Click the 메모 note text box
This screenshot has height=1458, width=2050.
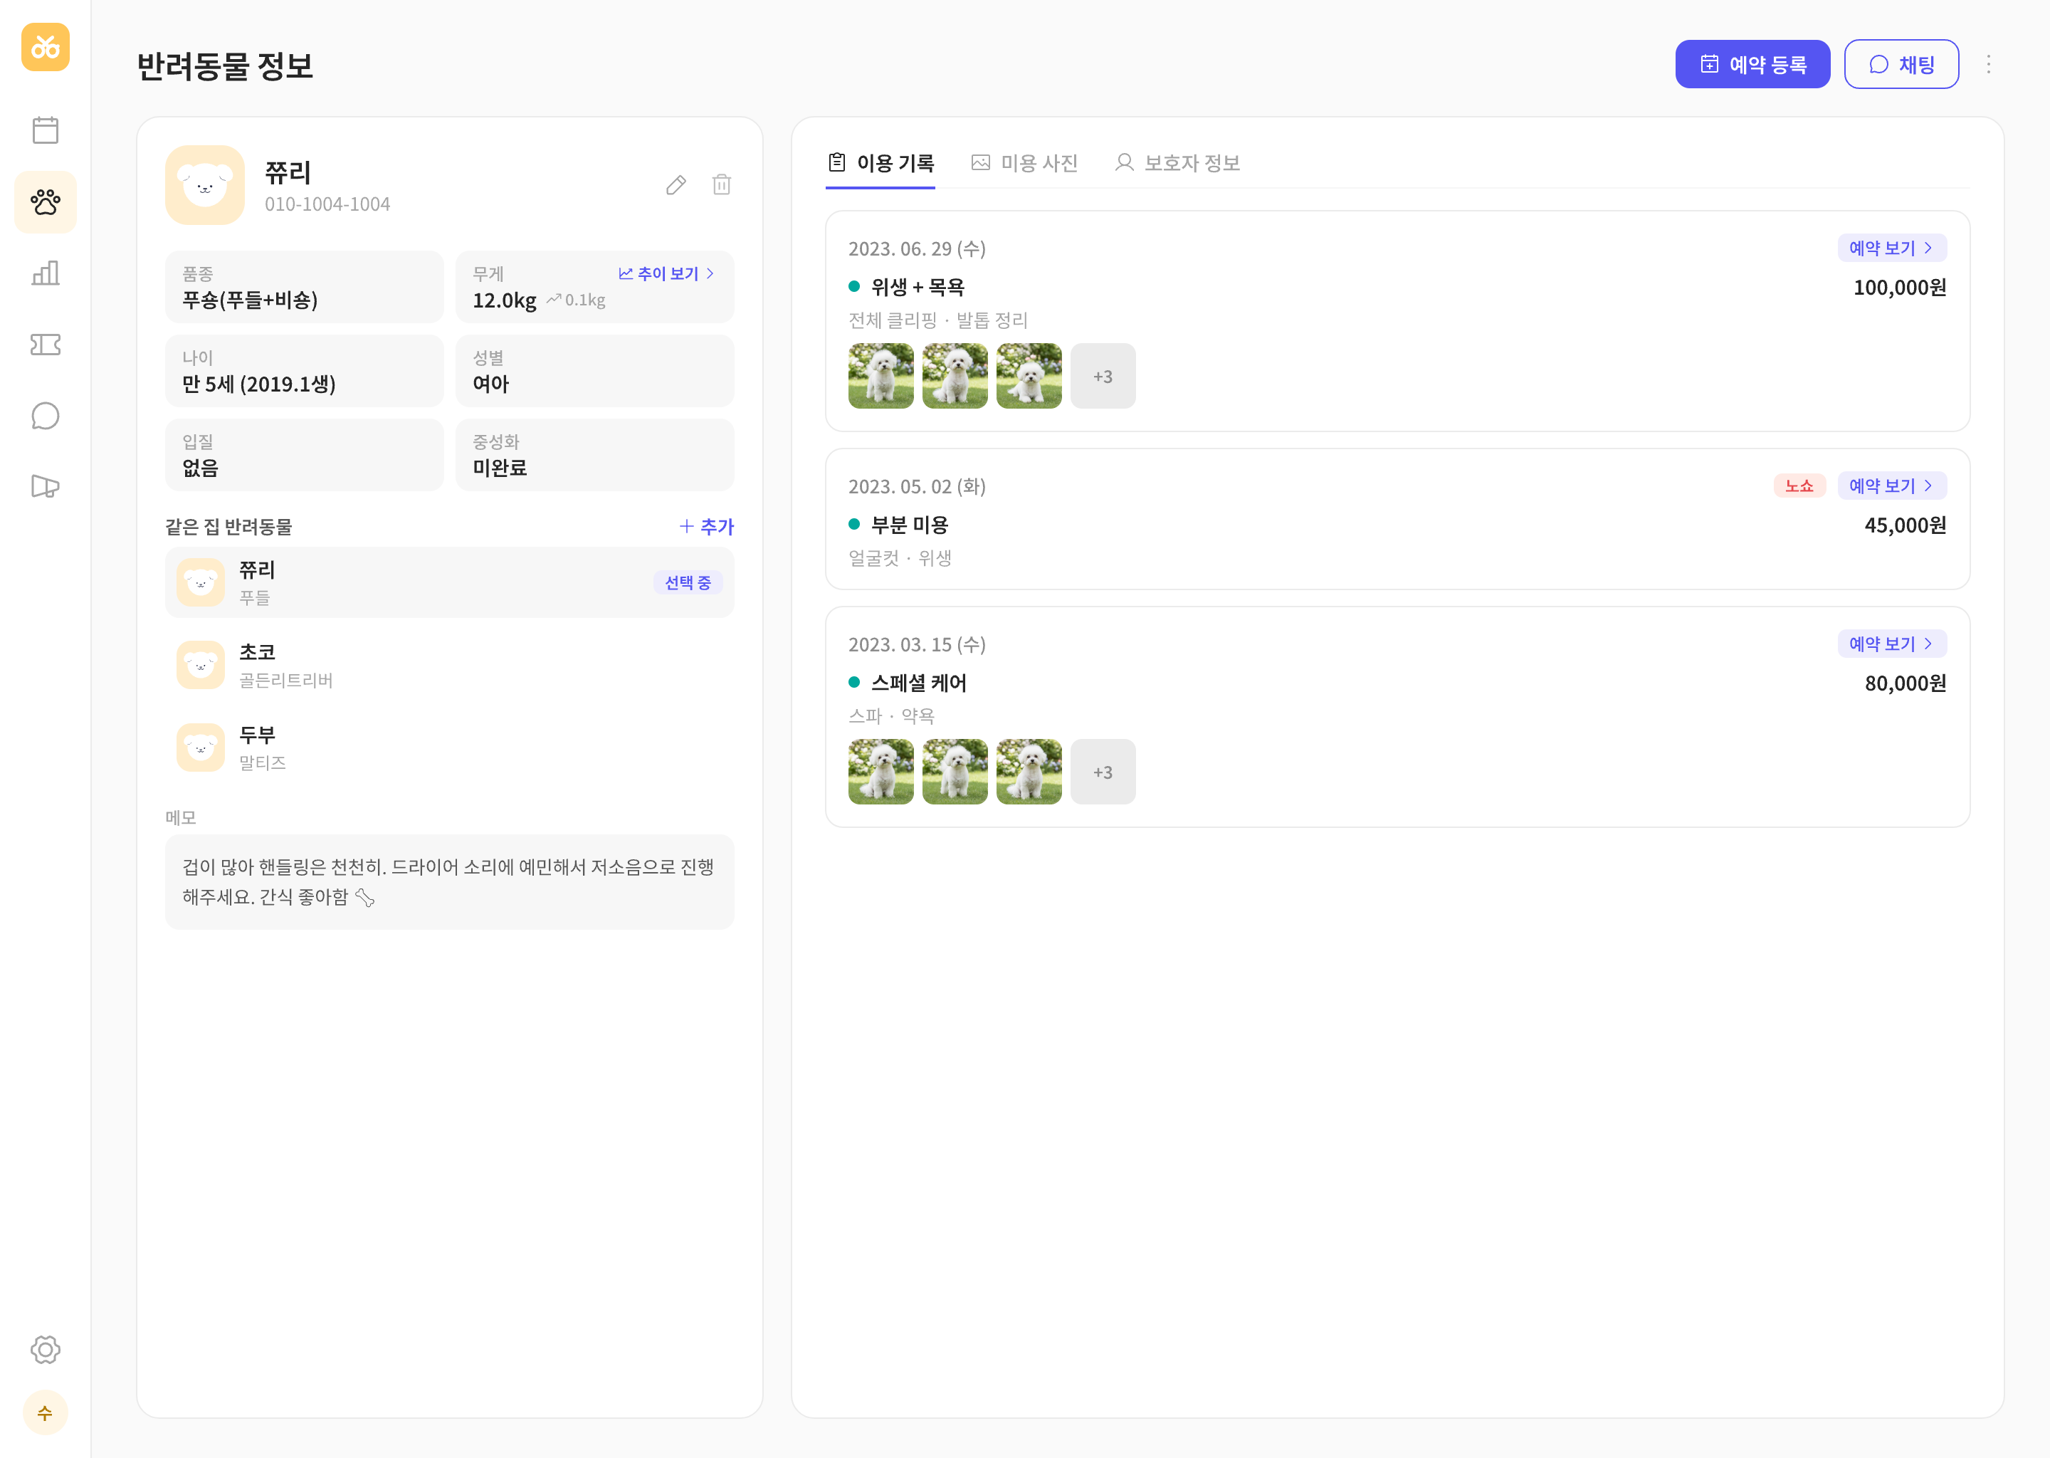click(x=450, y=883)
